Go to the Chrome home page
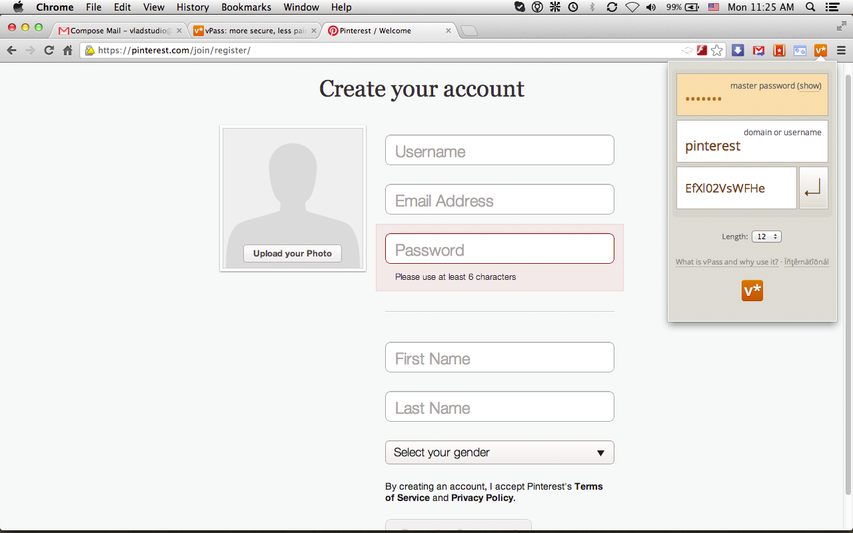 [67, 50]
